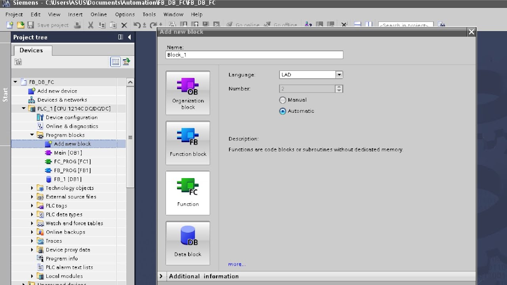
Task: Open the Insert menu
Action: [x=75, y=14]
